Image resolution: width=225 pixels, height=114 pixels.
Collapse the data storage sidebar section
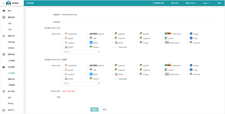20,54
